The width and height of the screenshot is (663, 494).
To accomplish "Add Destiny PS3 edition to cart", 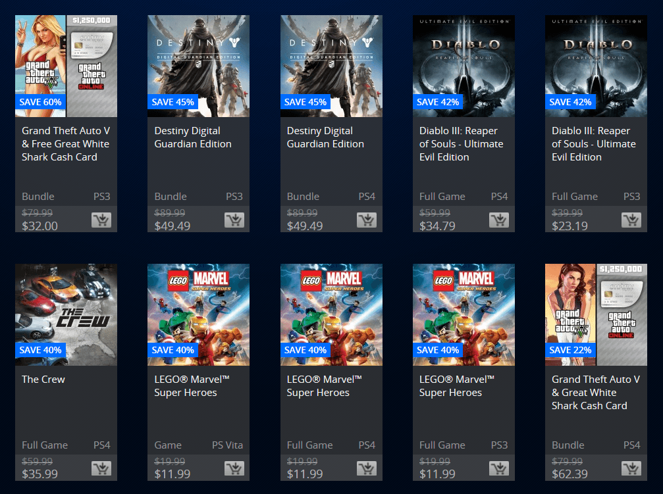I will coord(234,220).
